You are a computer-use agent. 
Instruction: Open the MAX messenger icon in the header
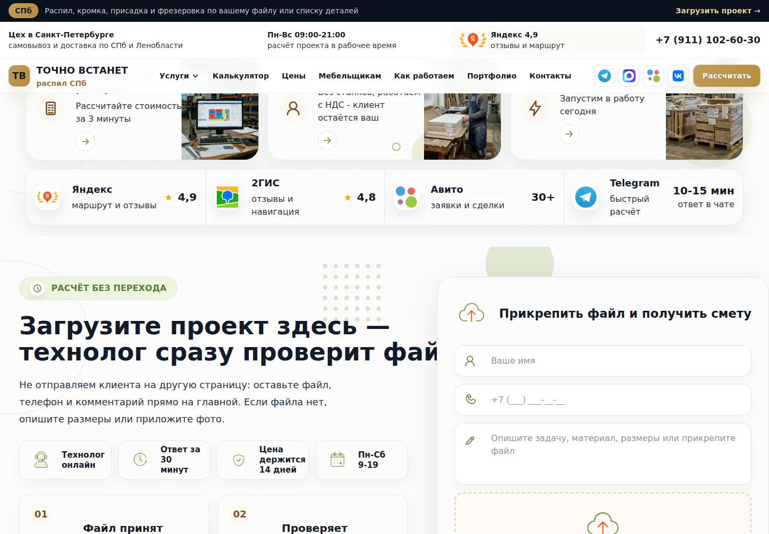(629, 76)
